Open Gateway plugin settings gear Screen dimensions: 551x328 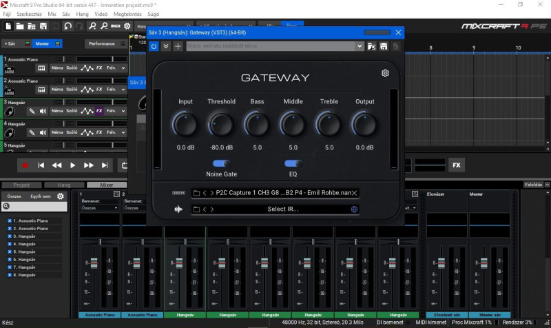[x=385, y=73]
